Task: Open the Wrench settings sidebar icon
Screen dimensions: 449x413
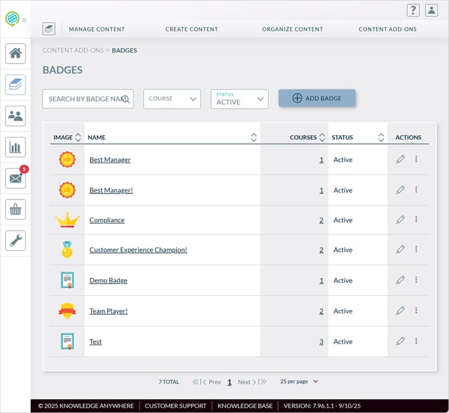Action: point(15,241)
